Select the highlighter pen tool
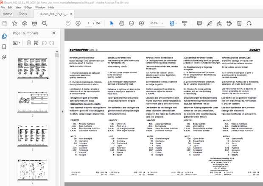The image size is (263, 186). [x=209, y=23]
